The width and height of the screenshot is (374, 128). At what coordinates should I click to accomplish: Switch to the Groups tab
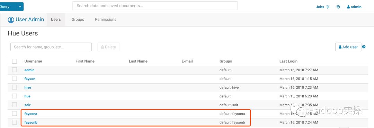(x=78, y=19)
